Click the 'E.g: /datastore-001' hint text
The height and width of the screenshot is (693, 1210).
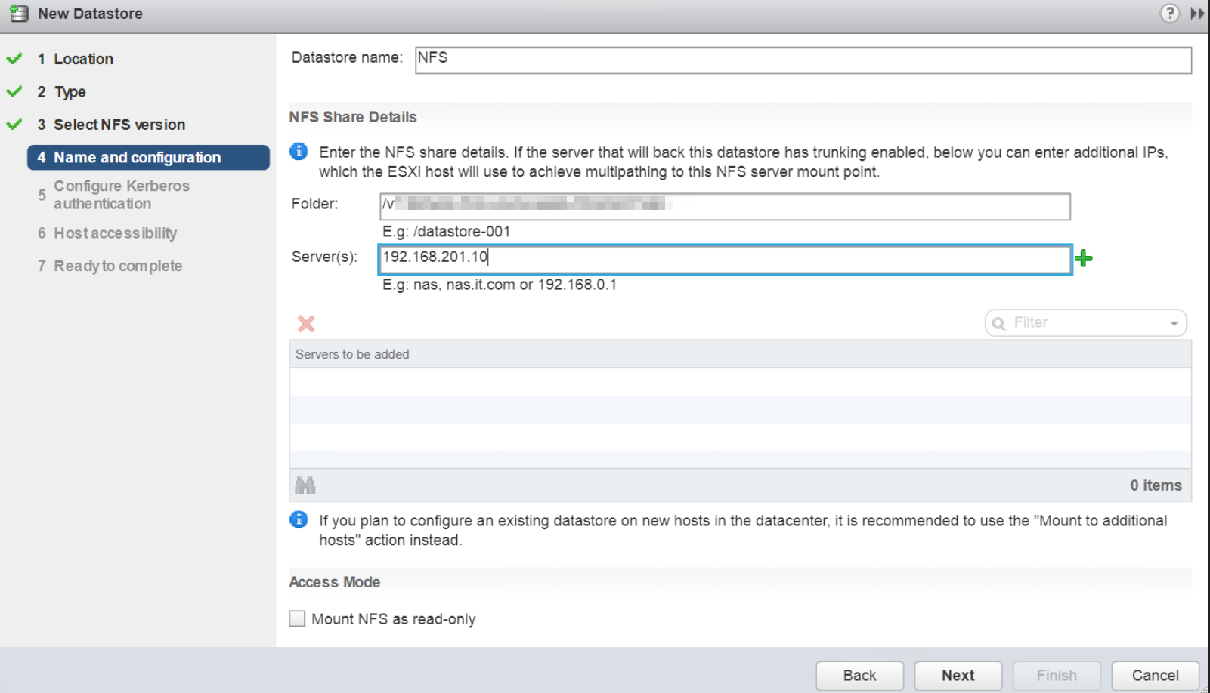pyautogui.click(x=447, y=232)
